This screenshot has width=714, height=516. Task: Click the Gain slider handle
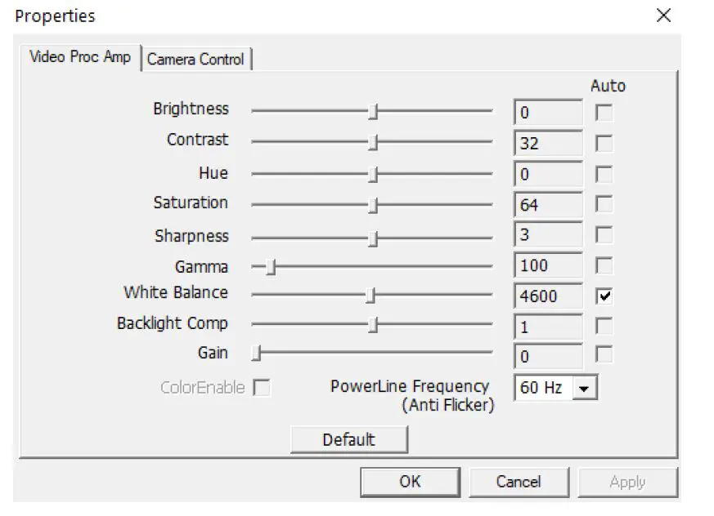coord(257,354)
